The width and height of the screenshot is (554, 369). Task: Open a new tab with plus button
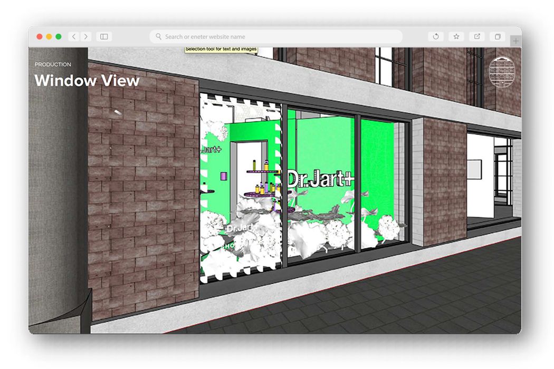coord(516,41)
